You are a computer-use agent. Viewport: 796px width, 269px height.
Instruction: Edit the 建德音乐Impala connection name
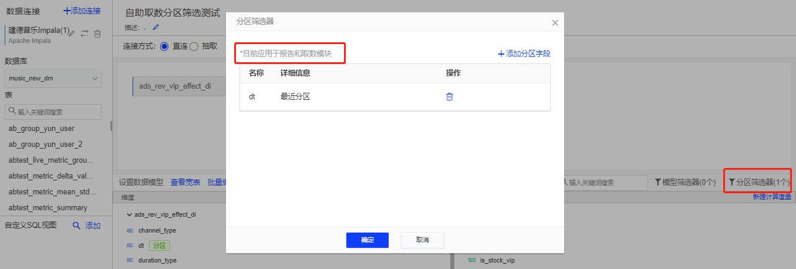click(x=72, y=33)
